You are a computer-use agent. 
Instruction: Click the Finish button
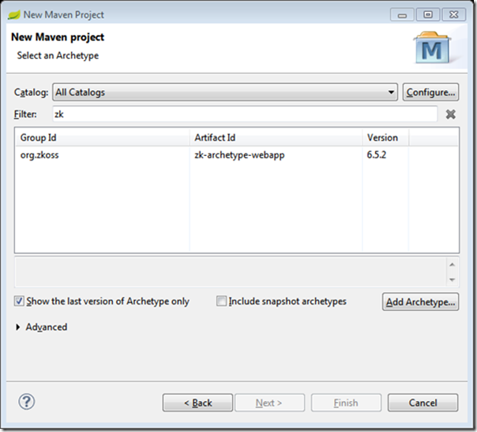pyautogui.click(x=346, y=403)
